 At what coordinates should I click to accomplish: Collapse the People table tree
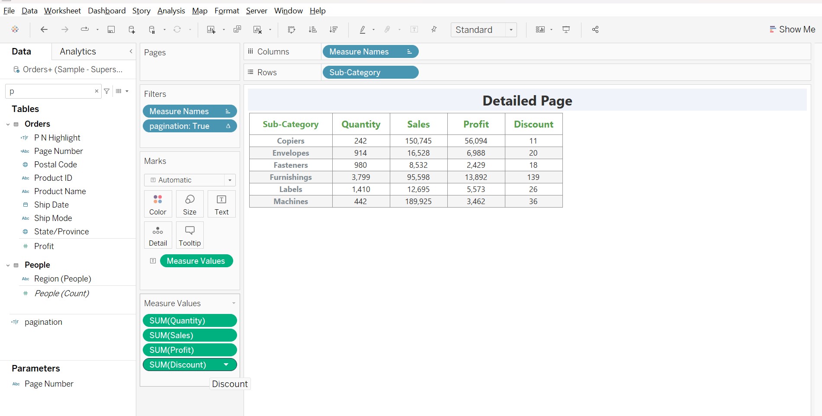click(8, 265)
